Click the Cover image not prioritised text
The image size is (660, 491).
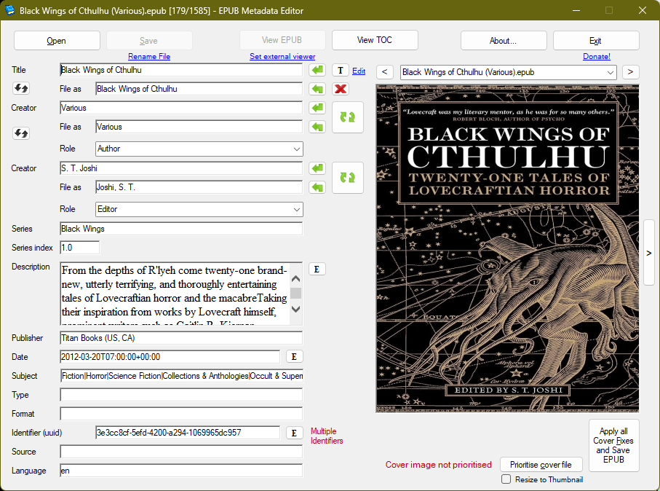tap(439, 465)
